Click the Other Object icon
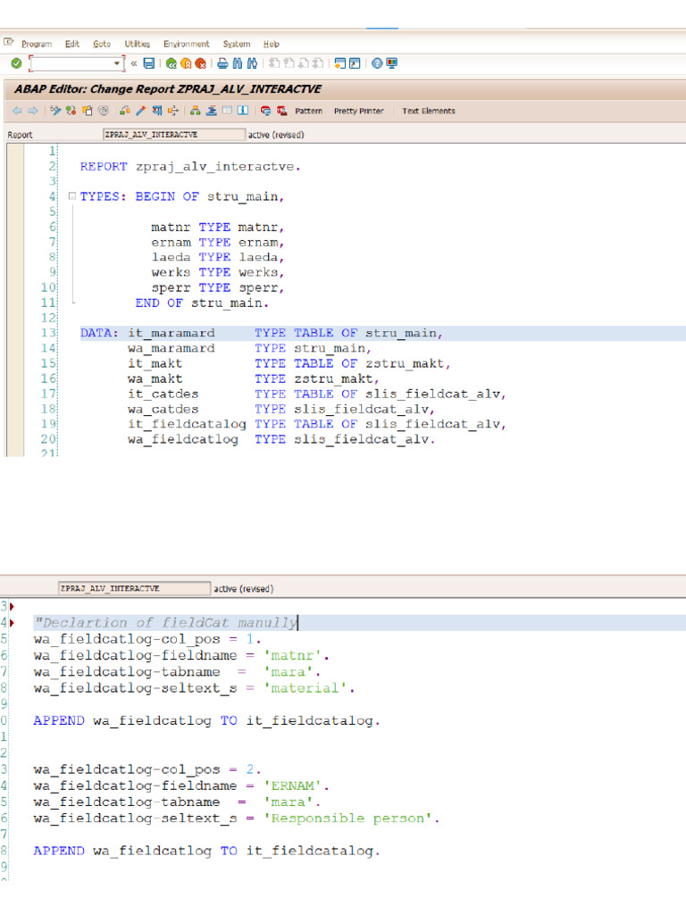 click(x=87, y=110)
